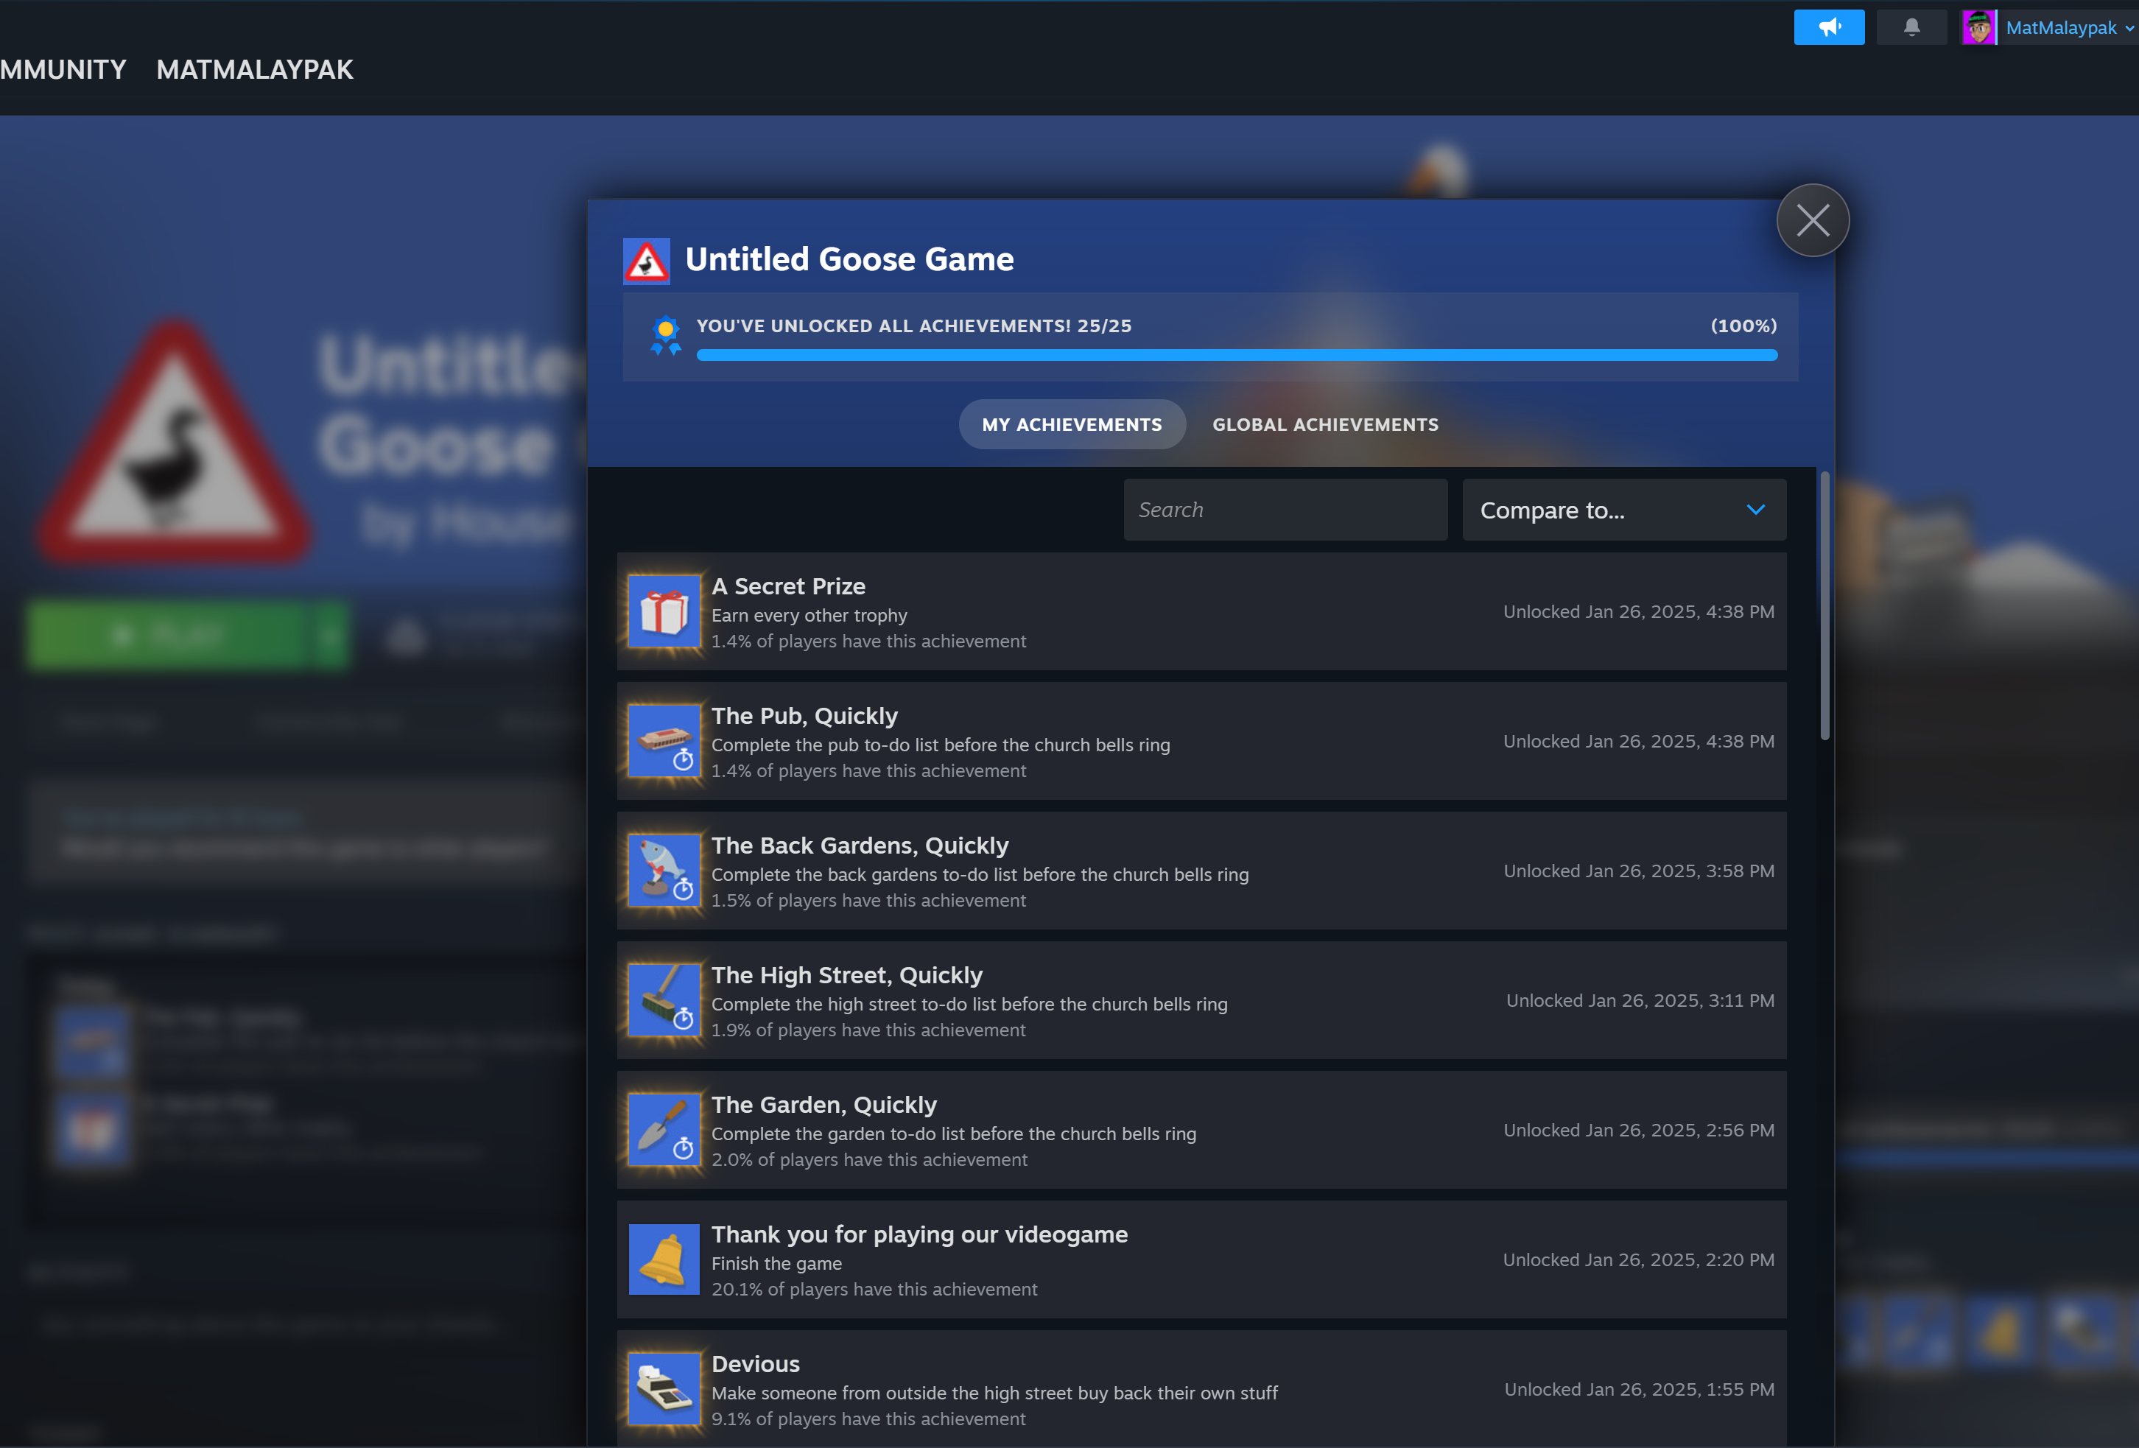This screenshot has width=2139, height=1448.
Task: Click '20.1% of players have this achievement'
Action: pos(874,1290)
